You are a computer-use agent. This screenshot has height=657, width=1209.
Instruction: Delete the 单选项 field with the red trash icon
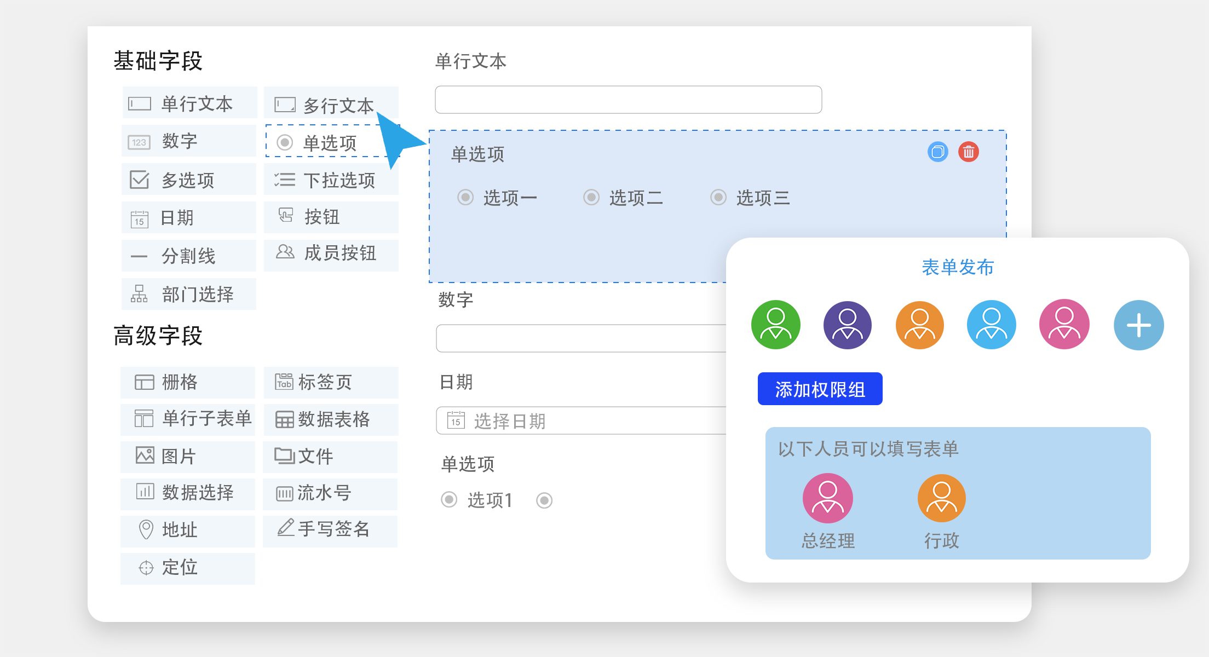968,152
